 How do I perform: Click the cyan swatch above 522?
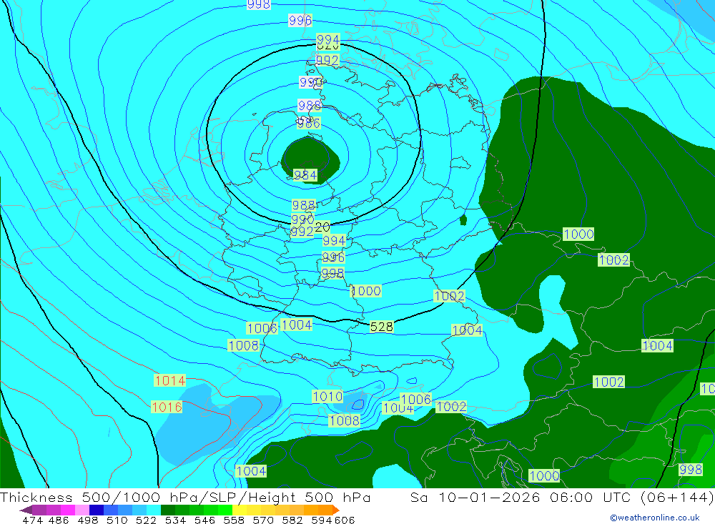tap(154, 510)
